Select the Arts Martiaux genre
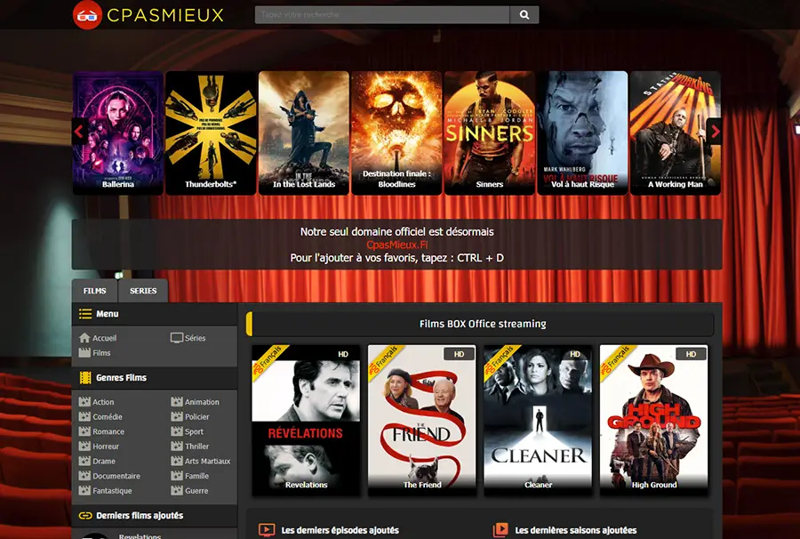The image size is (800, 539). pyautogui.click(x=208, y=462)
